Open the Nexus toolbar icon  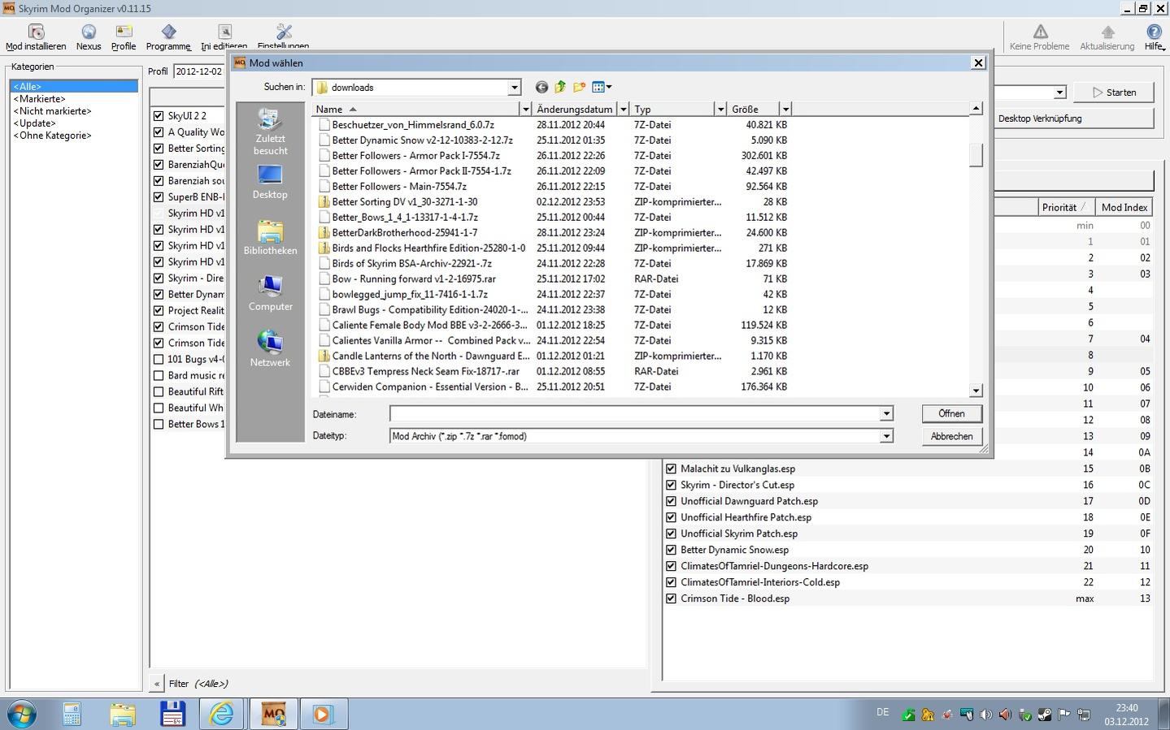pos(89,33)
